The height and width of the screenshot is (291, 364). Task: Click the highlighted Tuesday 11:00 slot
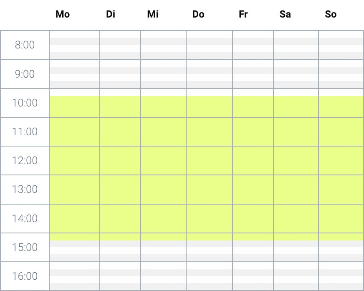(x=120, y=132)
